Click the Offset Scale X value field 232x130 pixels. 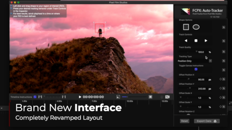(200, 98)
